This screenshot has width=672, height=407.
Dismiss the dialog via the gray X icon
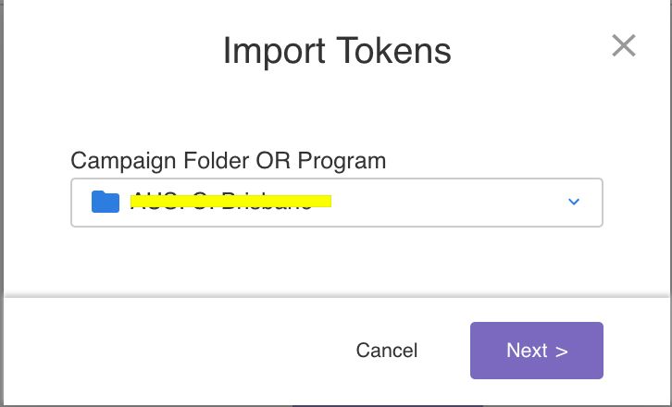click(624, 45)
